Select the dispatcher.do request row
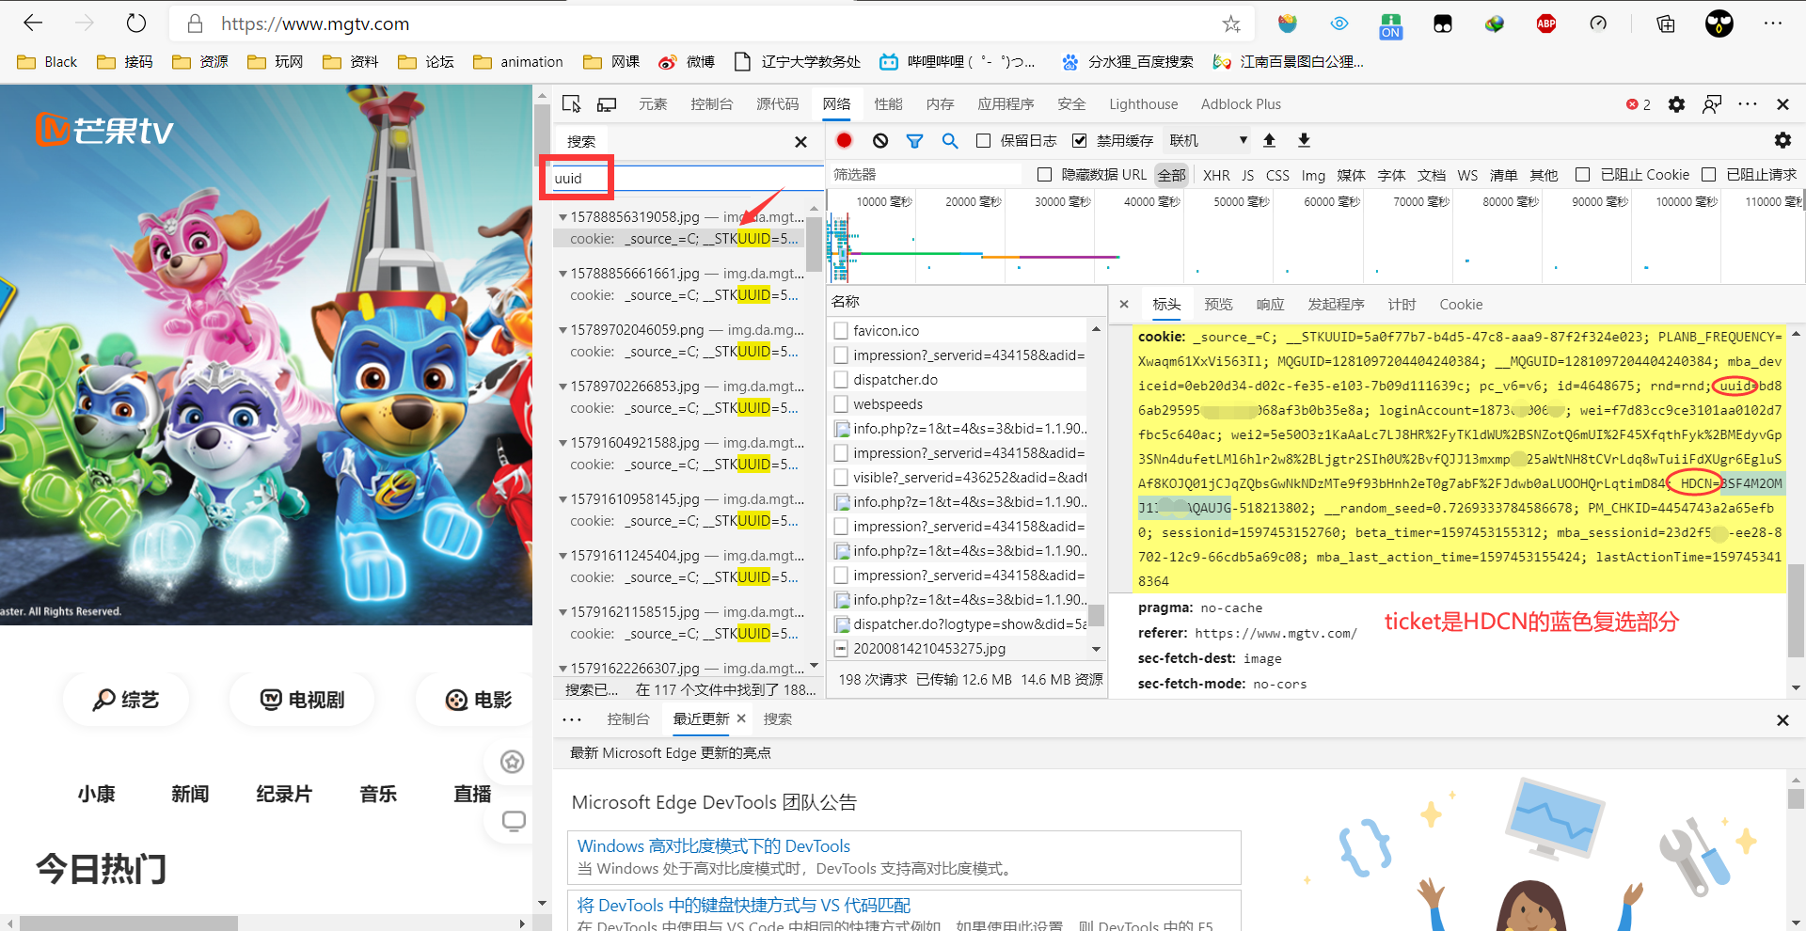Image resolution: width=1806 pixels, height=931 pixels. click(958, 380)
